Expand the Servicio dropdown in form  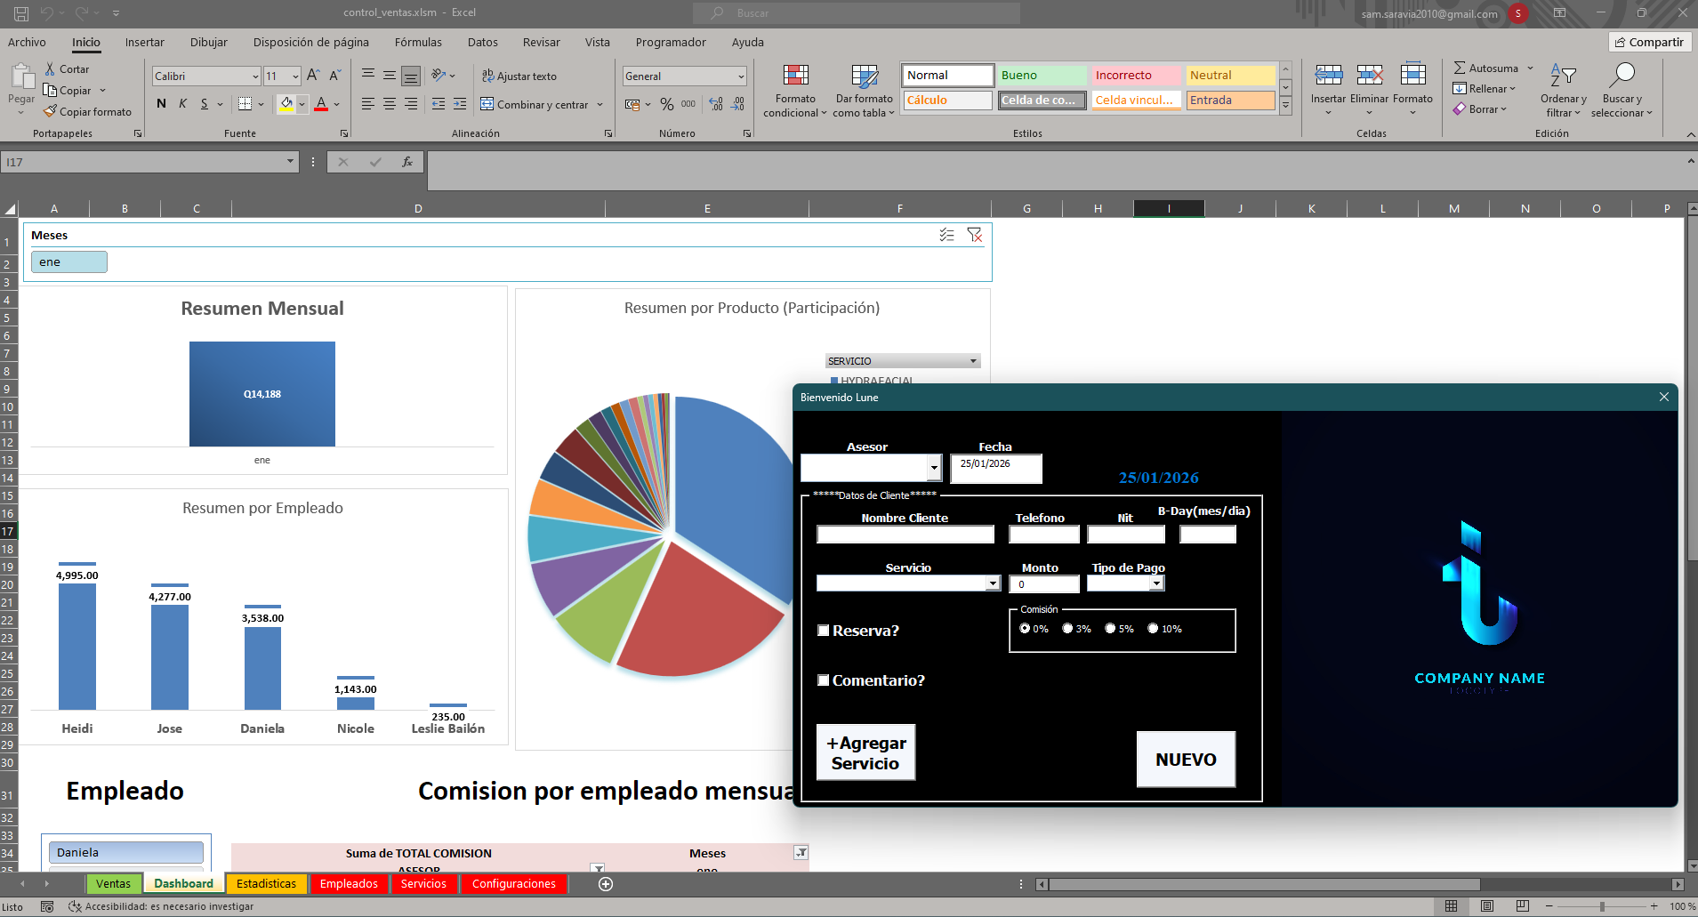993,583
